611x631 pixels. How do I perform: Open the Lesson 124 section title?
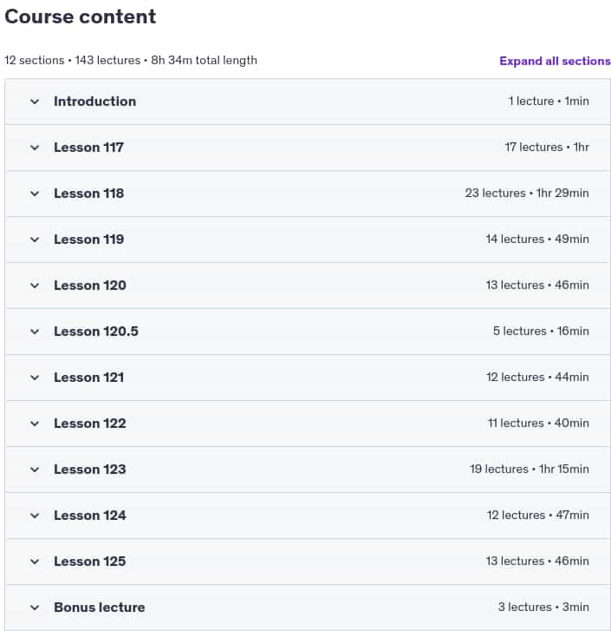pyautogui.click(x=90, y=516)
